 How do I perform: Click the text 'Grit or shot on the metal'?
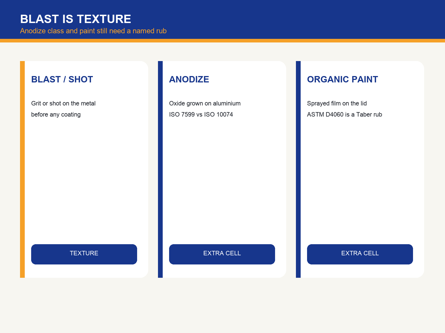[x=63, y=104]
